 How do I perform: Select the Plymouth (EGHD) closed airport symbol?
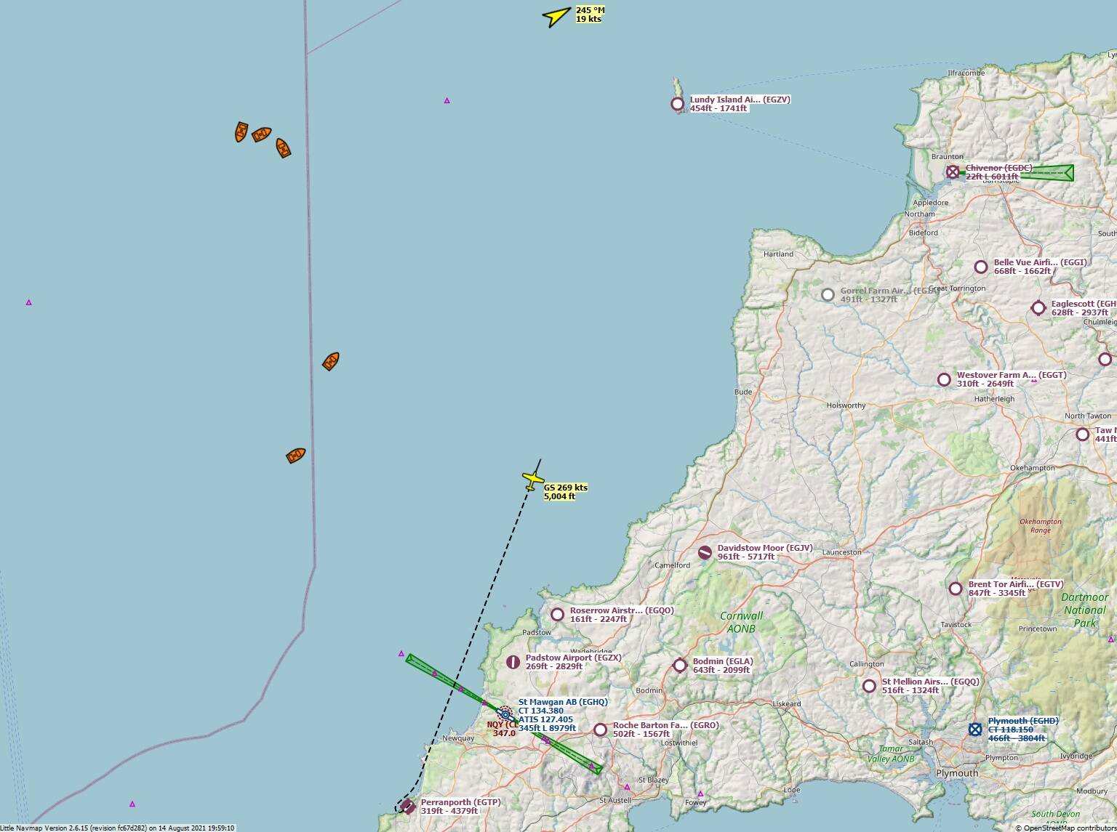(975, 729)
